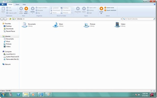Open the New items ribbon button
The image size is (157, 98).
tap(26, 10)
